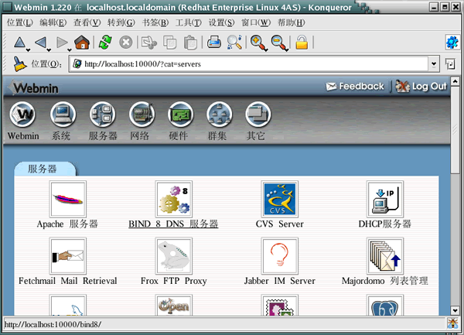Open the Frox FTP Proxy link
464x335 pixels.
[x=174, y=281]
